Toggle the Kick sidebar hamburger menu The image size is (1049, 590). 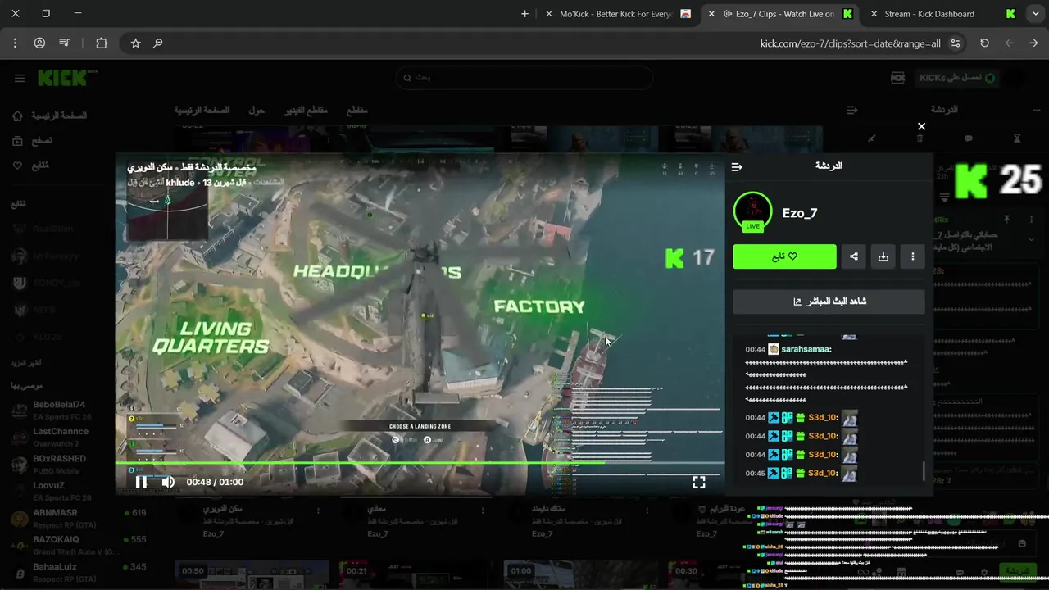click(x=20, y=79)
